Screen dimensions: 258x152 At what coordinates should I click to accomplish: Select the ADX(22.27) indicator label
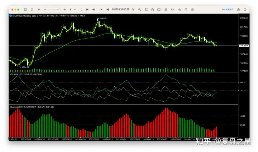coord(19,74)
